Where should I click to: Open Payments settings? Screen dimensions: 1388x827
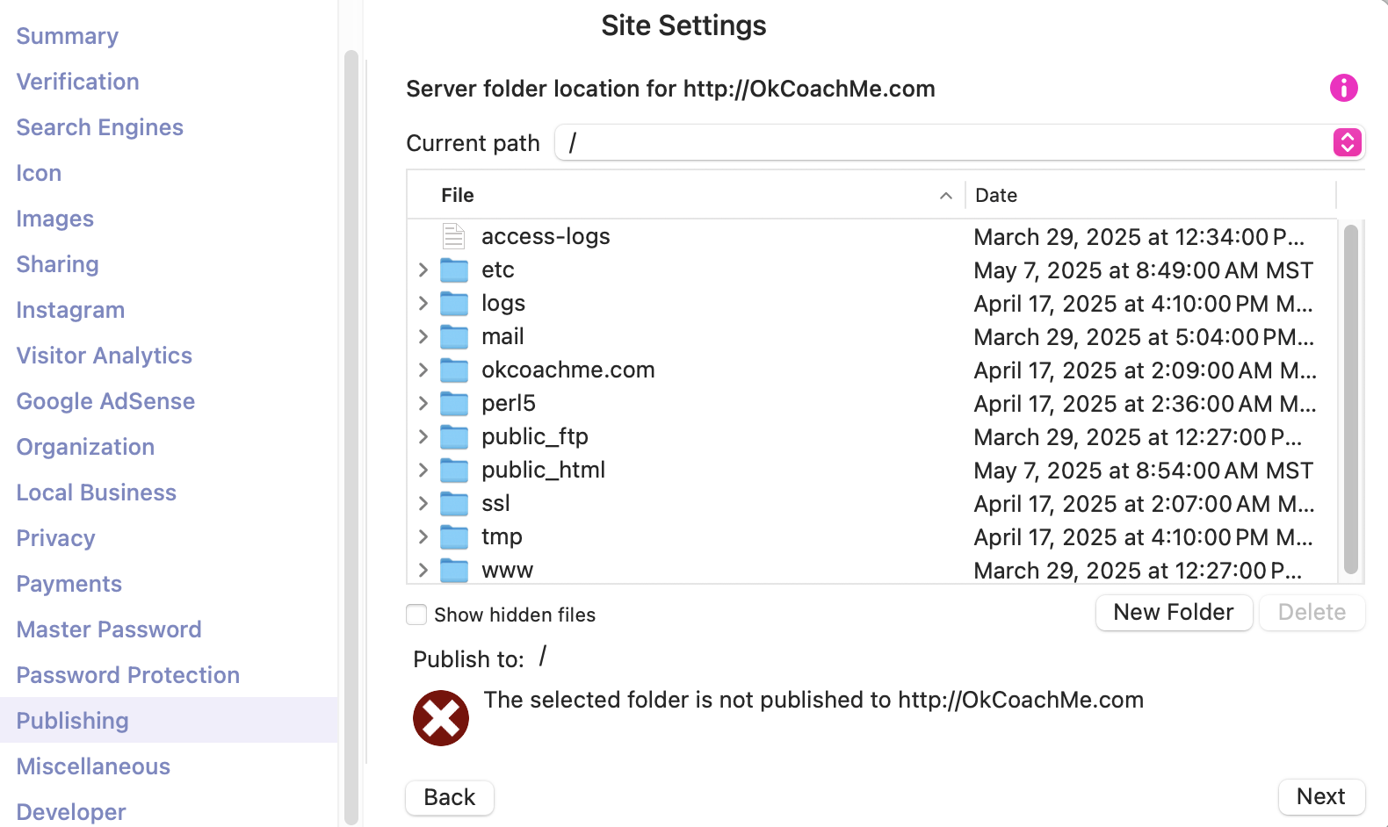pos(69,584)
